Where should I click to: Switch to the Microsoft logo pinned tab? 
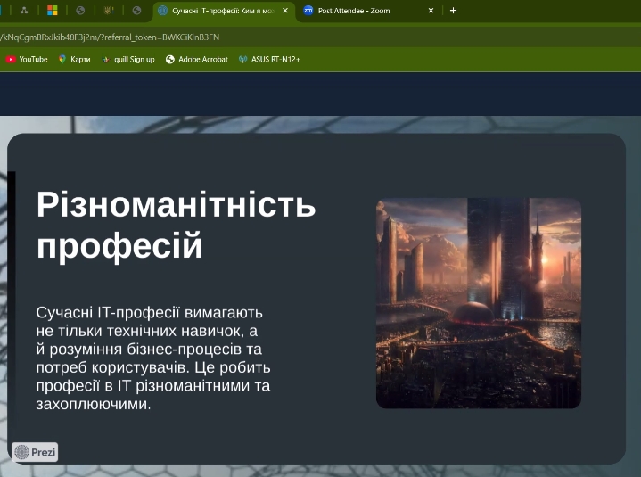pos(53,11)
